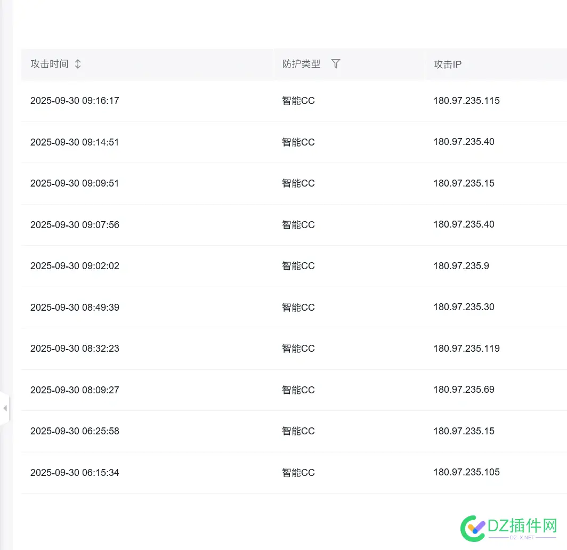567x550 pixels.
Task: Click the ascending arrow of the time sorter
Action: [x=77, y=60]
